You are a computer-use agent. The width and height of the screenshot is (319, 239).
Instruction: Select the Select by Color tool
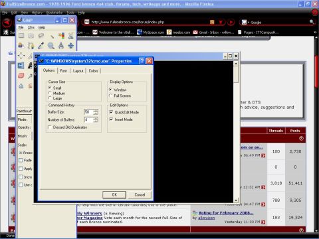[x=61, y=36]
